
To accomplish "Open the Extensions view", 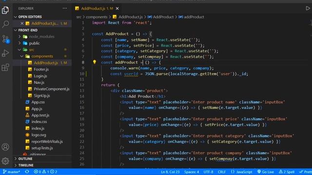I will (5, 67).
